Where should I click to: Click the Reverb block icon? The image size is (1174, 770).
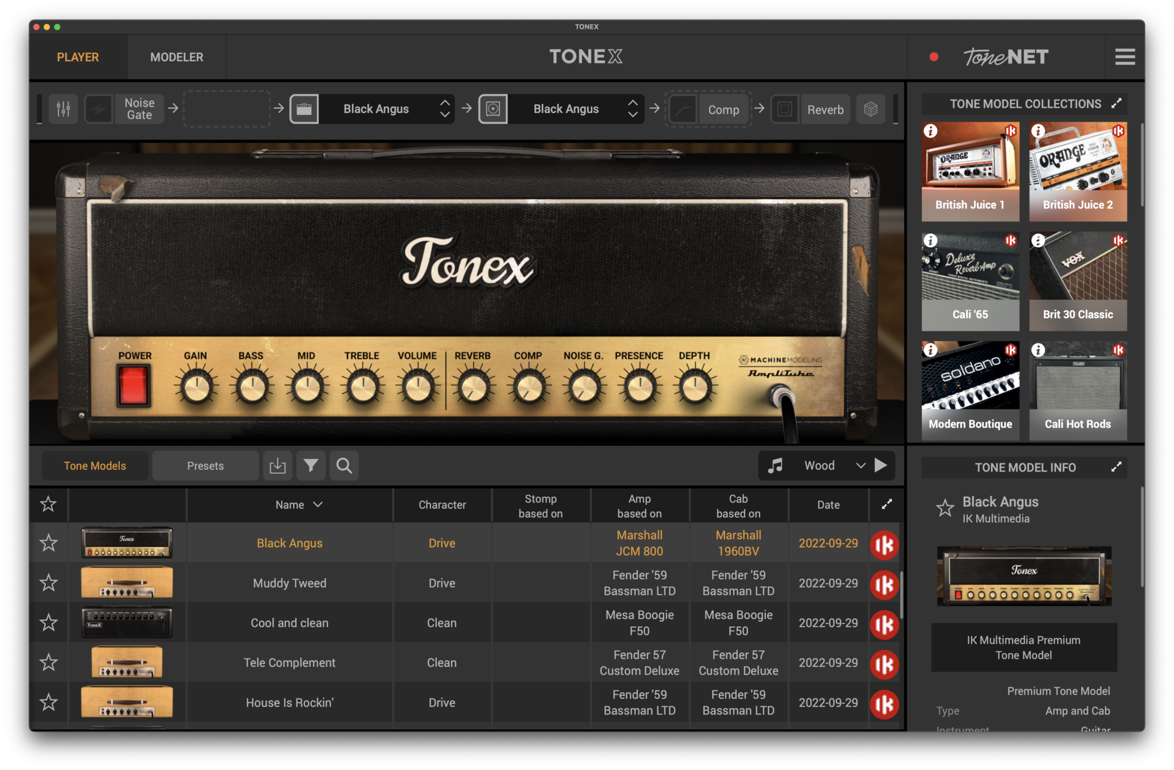pos(785,109)
